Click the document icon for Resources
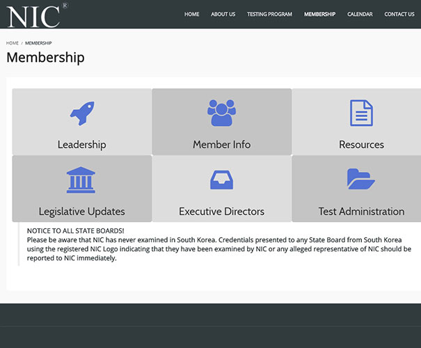This screenshot has height=348, width=421. pos(361,113)
